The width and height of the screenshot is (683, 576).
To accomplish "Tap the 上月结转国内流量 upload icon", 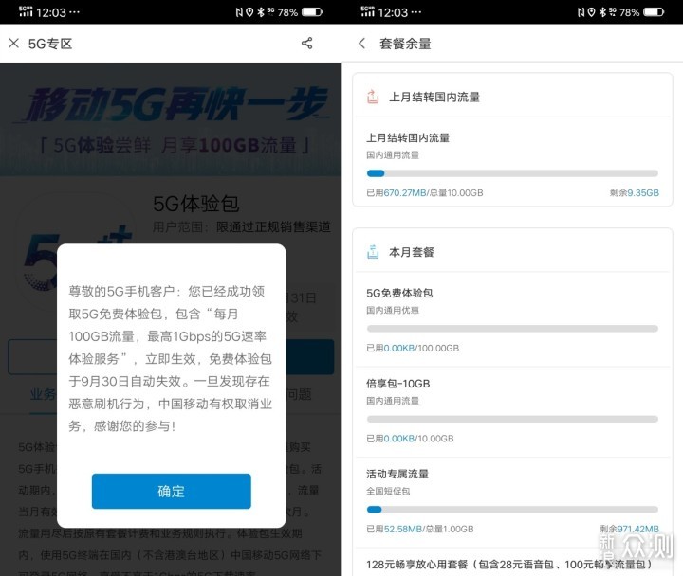I will [373, 97].
